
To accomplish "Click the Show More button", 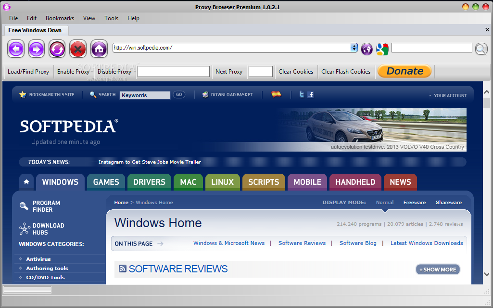I will [438, 269].
